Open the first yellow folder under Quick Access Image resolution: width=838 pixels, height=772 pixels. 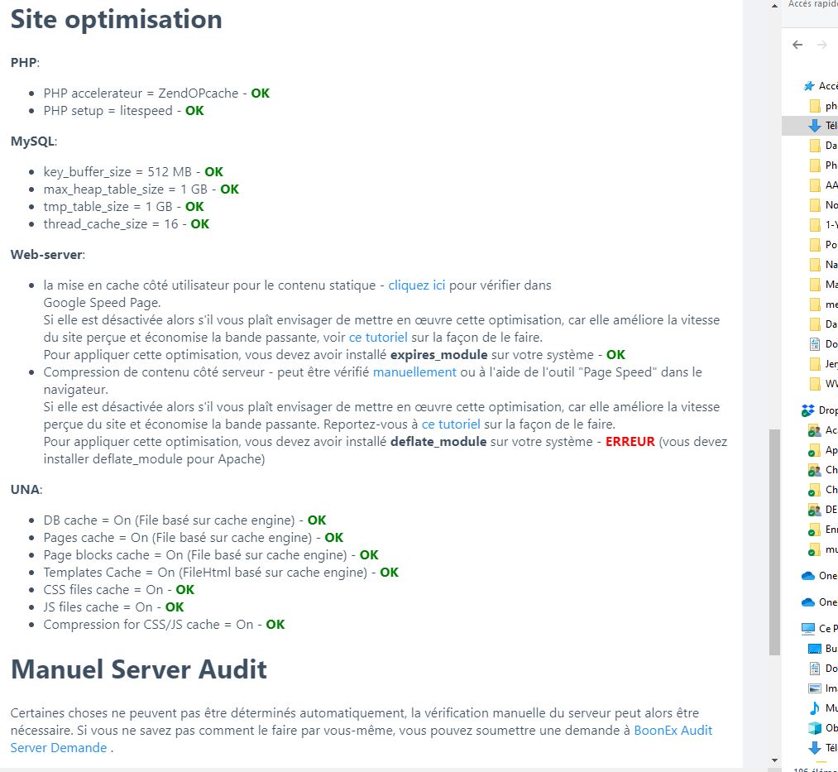(x=814, y=106)
